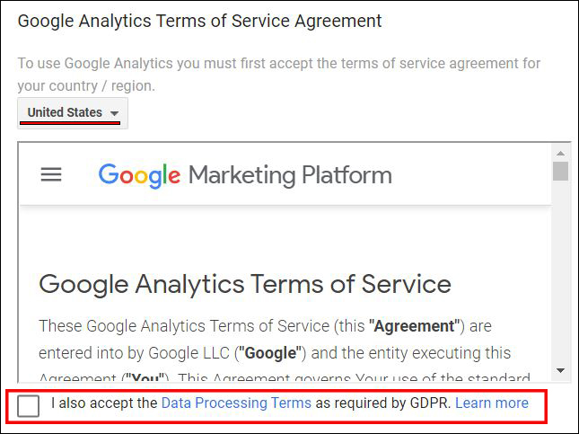Follow the Learn more link
This screenshot has width=579, height=434.
492,403
